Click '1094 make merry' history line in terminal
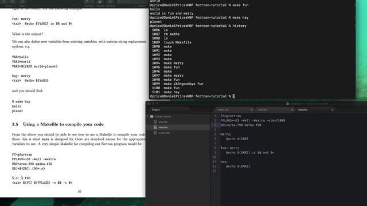 click(x=167, y=63)
